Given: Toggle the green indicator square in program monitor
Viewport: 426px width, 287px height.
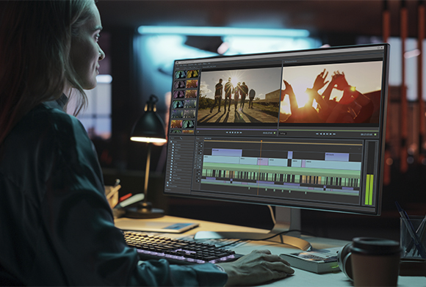Looking at the screenshot, I should tap(375, 134).
